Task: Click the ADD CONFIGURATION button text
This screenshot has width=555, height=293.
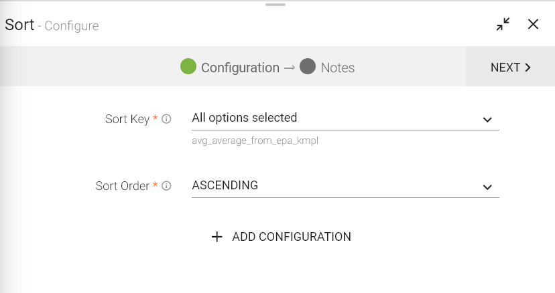Action: click(x=292, y=237)
